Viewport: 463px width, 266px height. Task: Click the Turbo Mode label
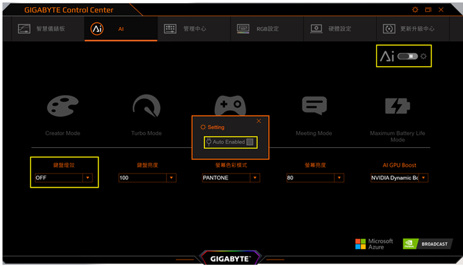(x=147, y=133)
